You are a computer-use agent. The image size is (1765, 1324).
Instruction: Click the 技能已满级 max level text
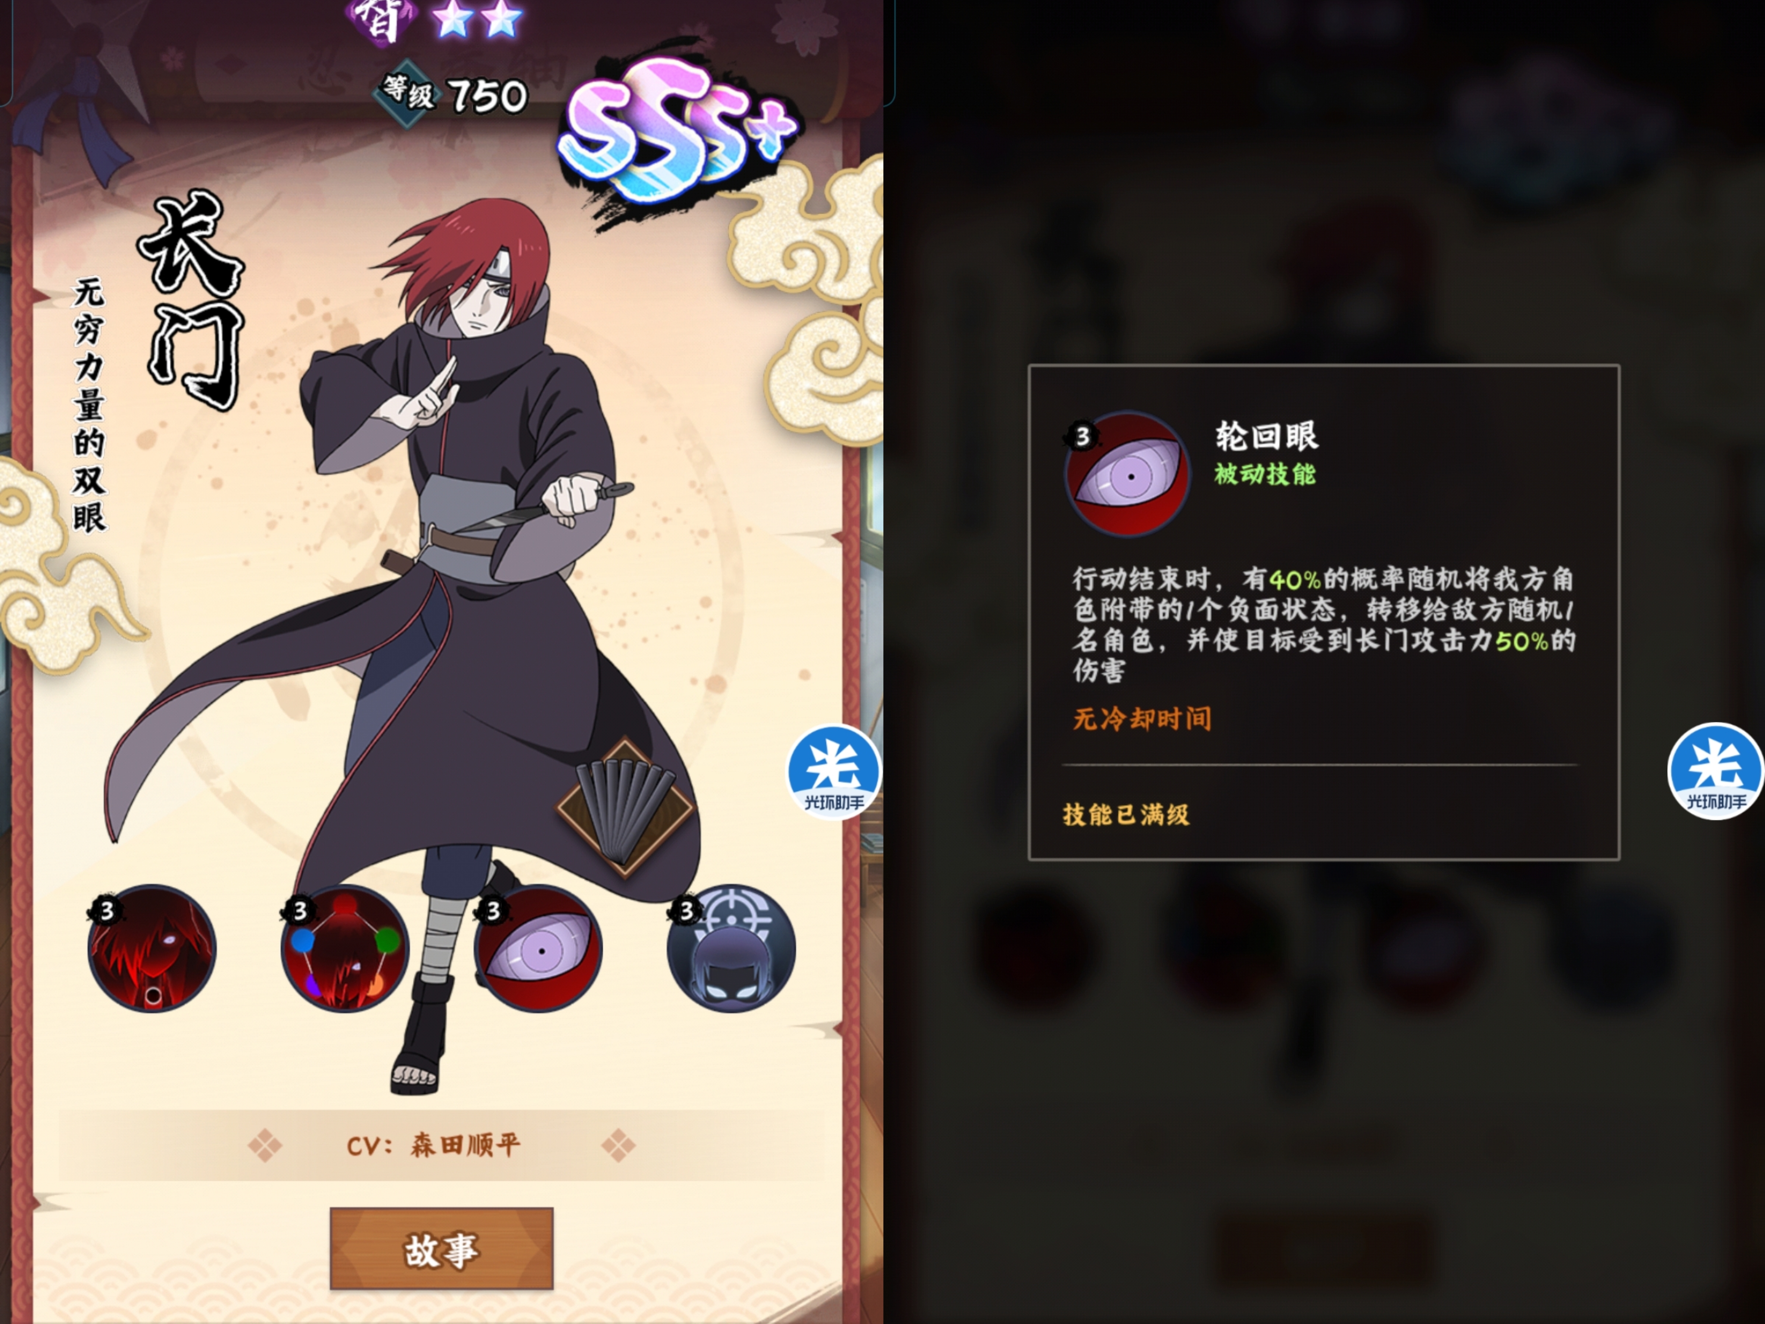tap(1126, 814)
